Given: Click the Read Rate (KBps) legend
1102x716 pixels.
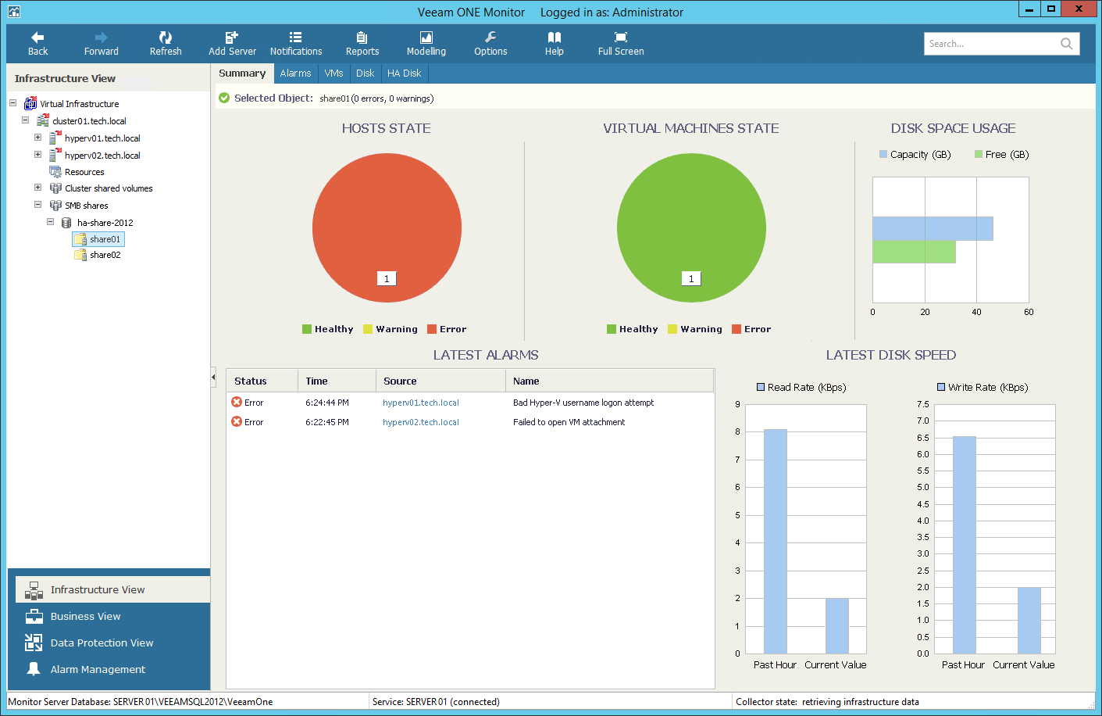Looking at the screenshot, I should 801,387.
